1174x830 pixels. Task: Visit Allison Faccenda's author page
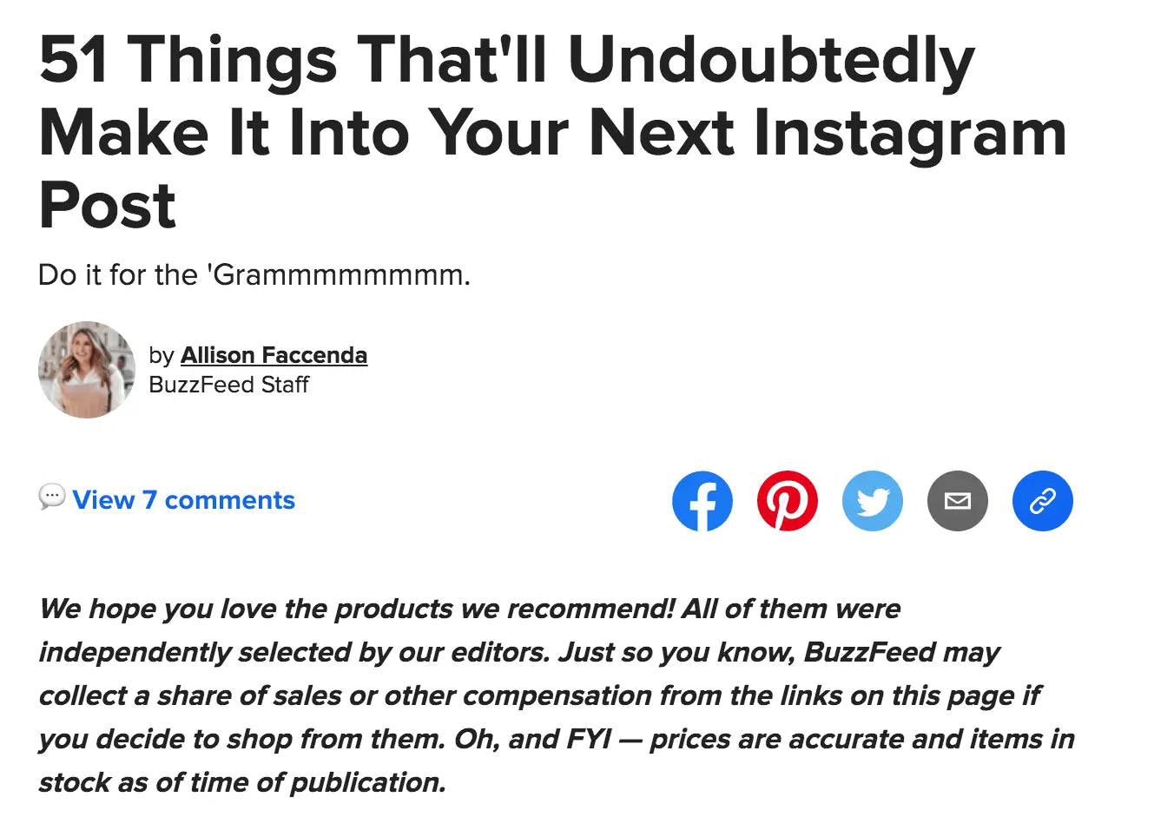274,354
